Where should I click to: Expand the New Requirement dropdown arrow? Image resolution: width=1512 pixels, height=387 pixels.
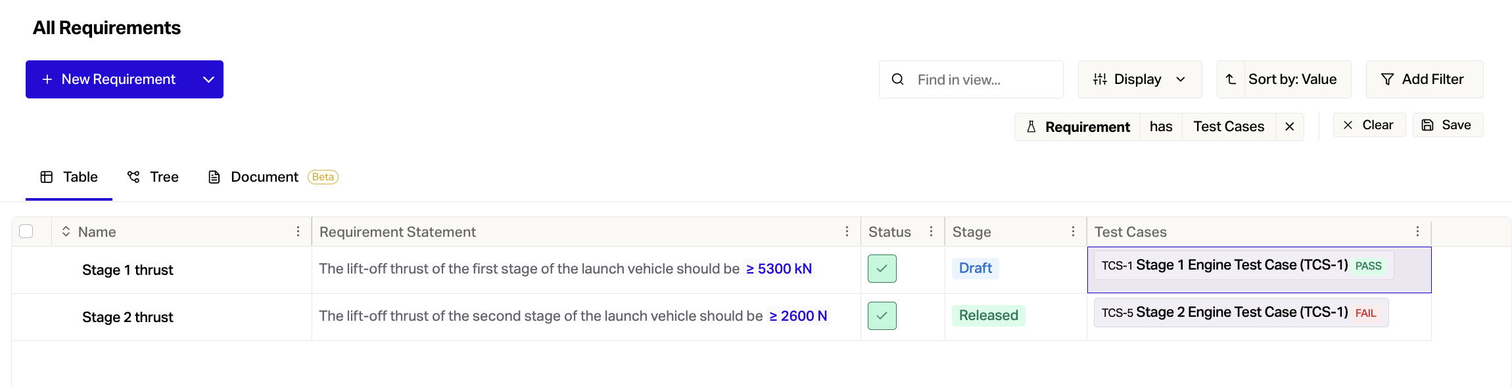pos(208,79)
